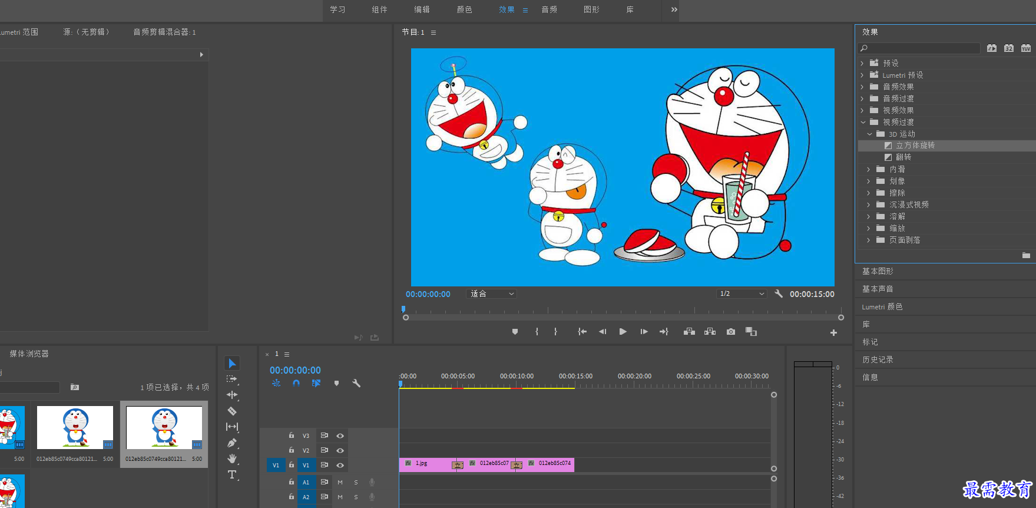Export frame with camera icon
The height and width of the screenshot is (508, 1036).
pyautogui.click(x=731, y=332)
